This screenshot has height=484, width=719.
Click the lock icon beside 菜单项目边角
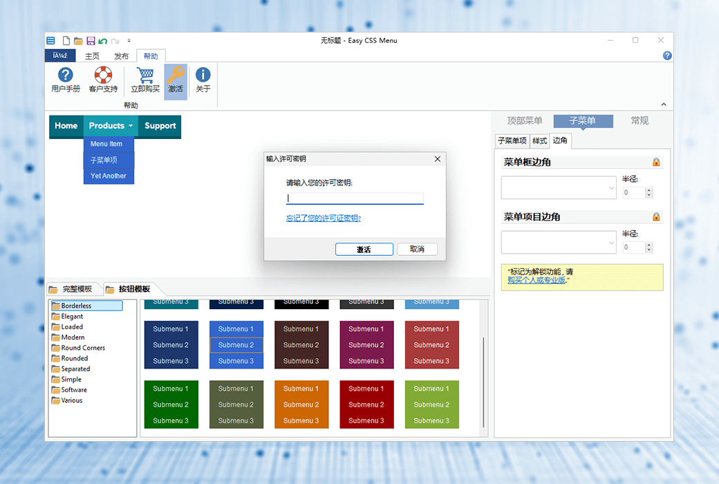tap(656, 217)
